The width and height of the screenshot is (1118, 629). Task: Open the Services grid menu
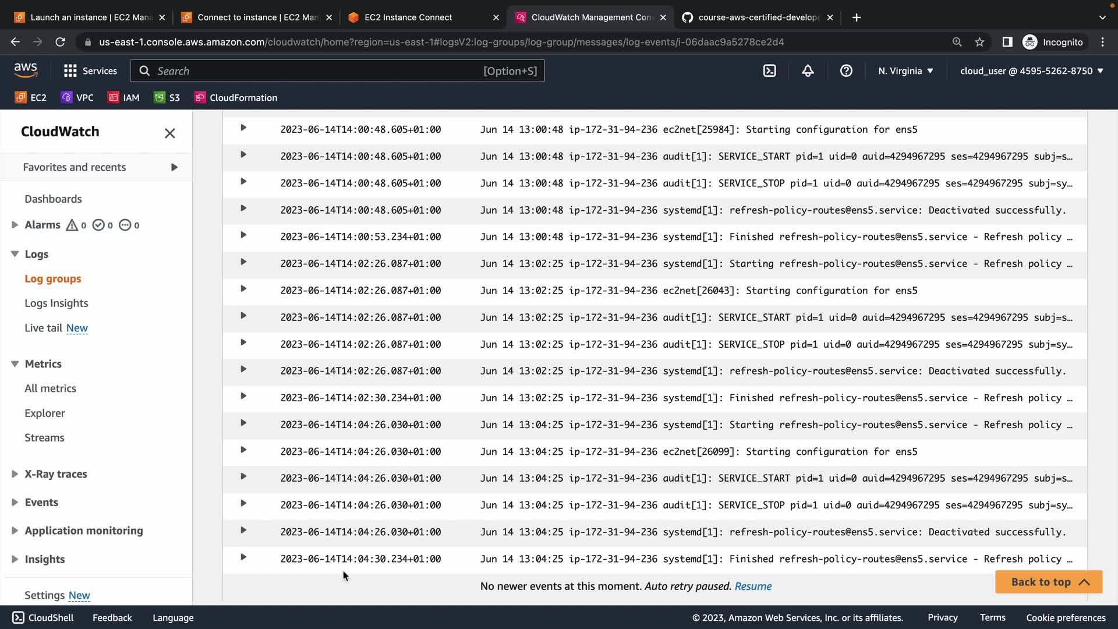coord(90,71)
